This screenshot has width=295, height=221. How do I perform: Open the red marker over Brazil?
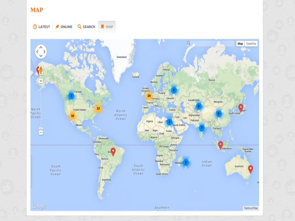click(x=113, y=151)
